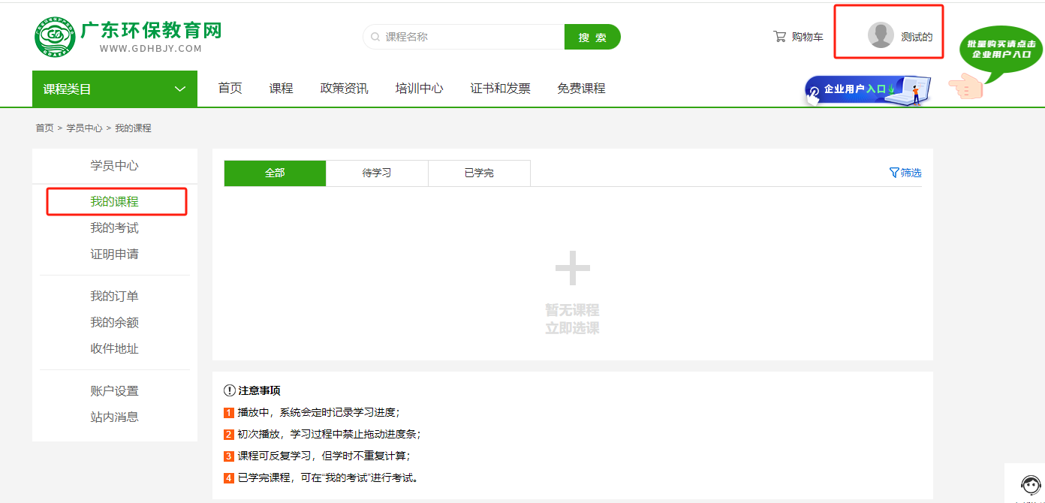The height and width of the screenshot is (503, 1045).
Task: Open the shopping cart icon
Action: 780,36
